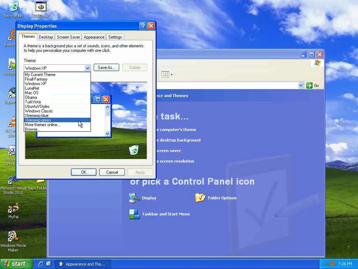Open the Microsoft Visual Studio 2010 shortcut
The width and height of the screenshot is (358, 269).
[13, 185]
